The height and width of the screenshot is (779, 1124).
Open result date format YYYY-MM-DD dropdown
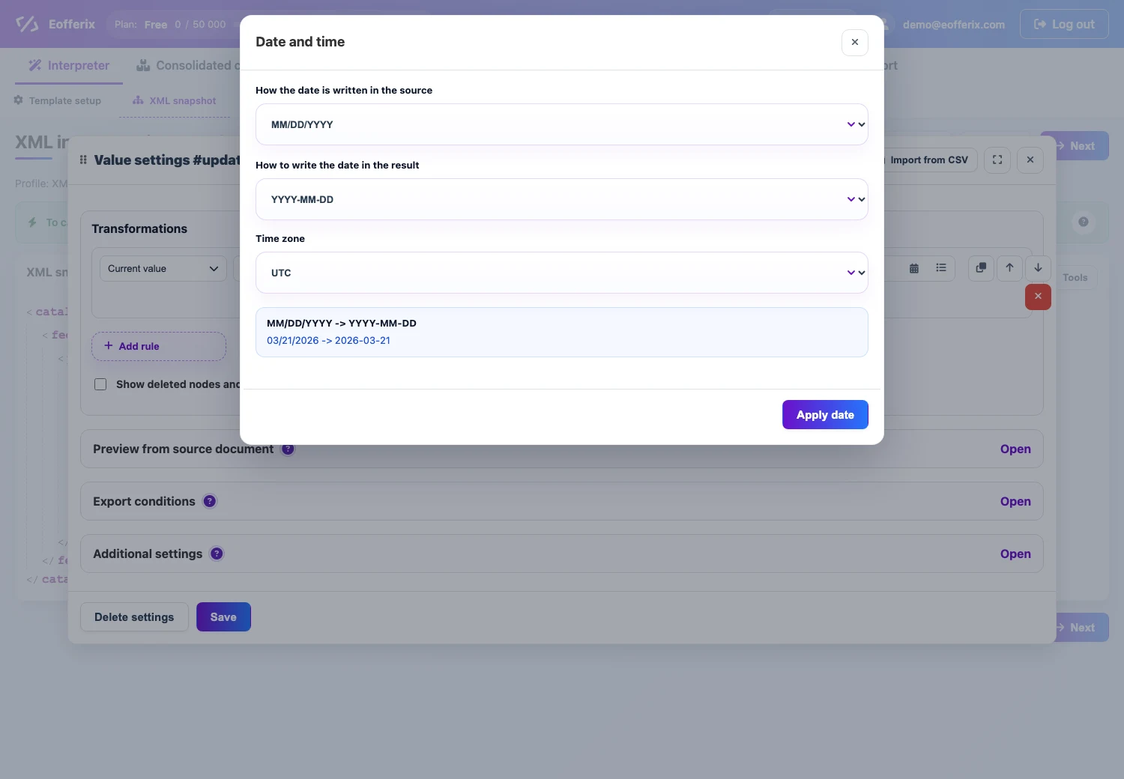[x=561, y=199]
